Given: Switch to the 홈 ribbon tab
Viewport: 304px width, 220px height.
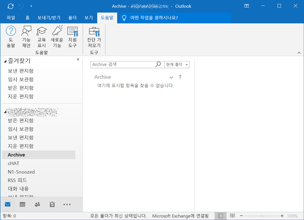Looking at the screenshot, I should click(27, 18).
